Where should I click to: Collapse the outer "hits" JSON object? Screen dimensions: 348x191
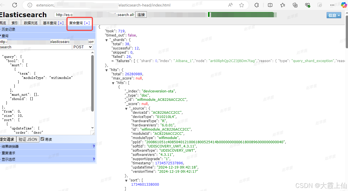[107, 70]
